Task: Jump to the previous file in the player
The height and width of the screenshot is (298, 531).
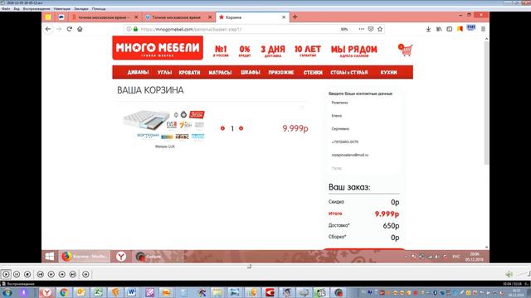Action: (x=41, y=274)
